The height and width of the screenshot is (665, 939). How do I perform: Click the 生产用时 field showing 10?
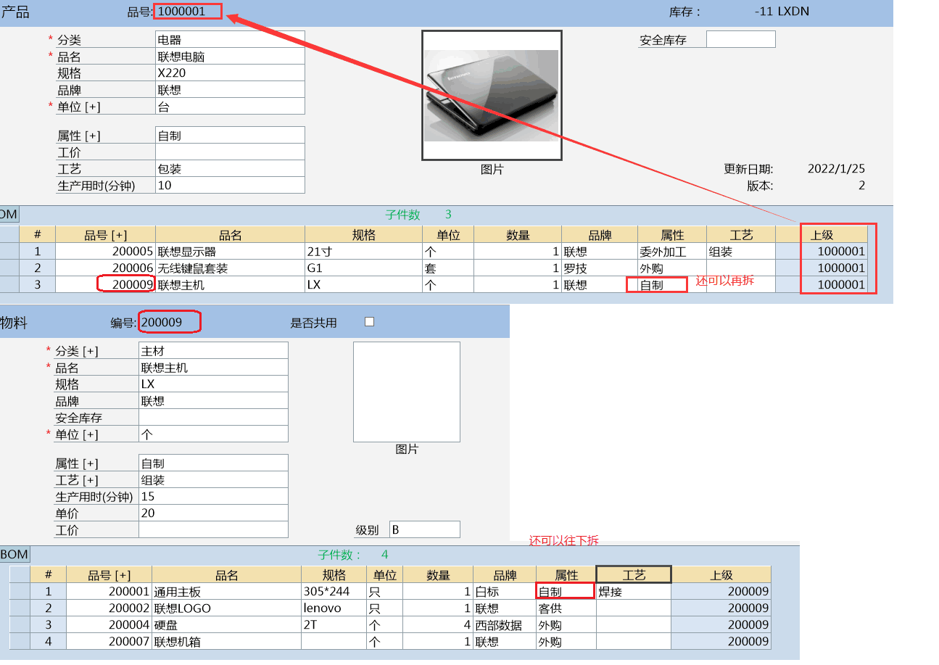230,185
